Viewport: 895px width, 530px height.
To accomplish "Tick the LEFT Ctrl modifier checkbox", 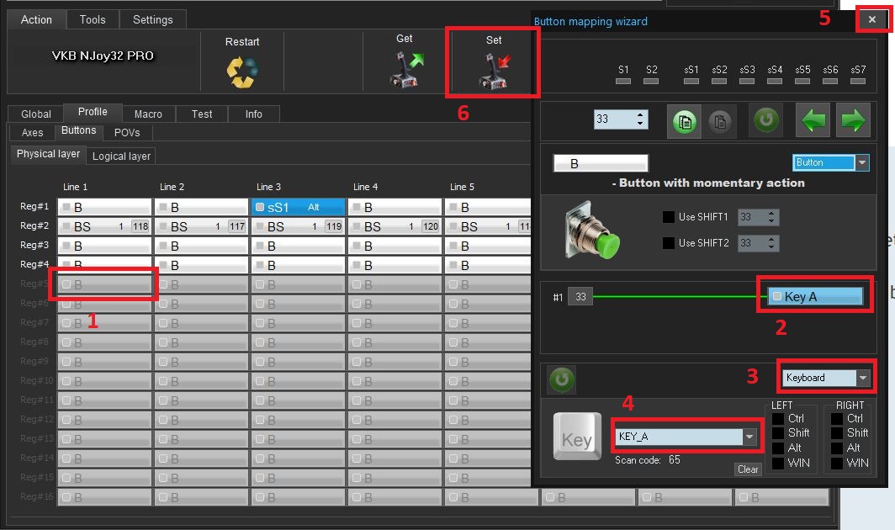I will tap(778, 419).
